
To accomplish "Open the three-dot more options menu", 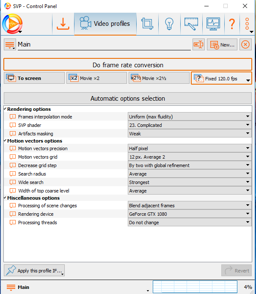I will pos(247,24).
